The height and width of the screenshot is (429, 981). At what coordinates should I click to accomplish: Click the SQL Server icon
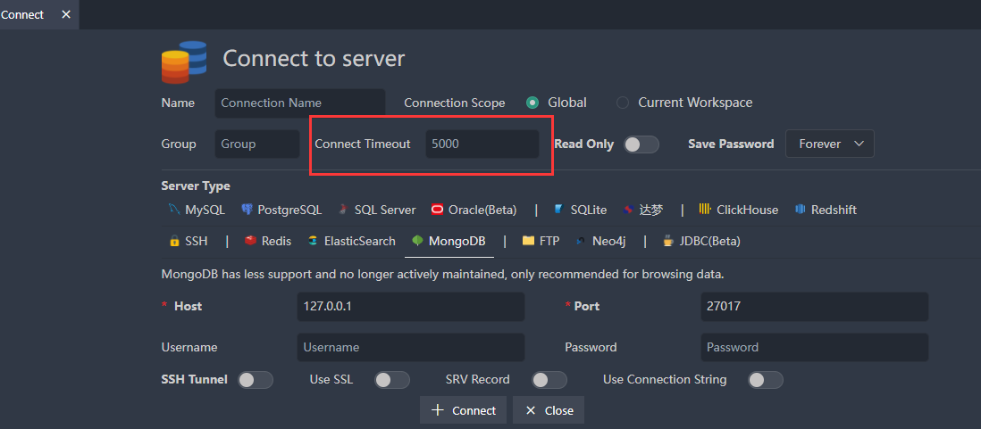343,210
